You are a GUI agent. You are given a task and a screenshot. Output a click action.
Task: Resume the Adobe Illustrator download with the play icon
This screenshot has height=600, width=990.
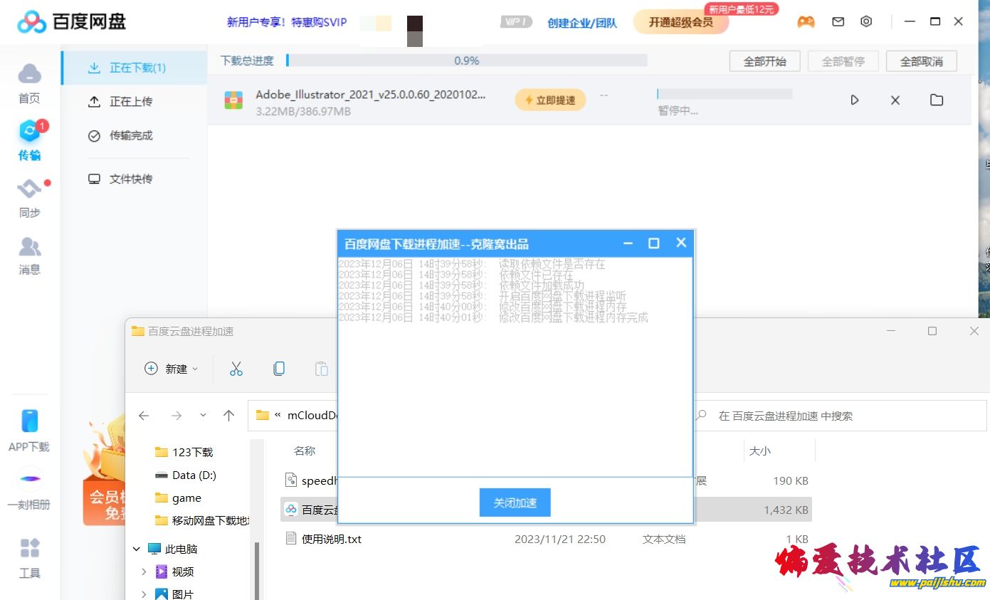click(854, 100)
